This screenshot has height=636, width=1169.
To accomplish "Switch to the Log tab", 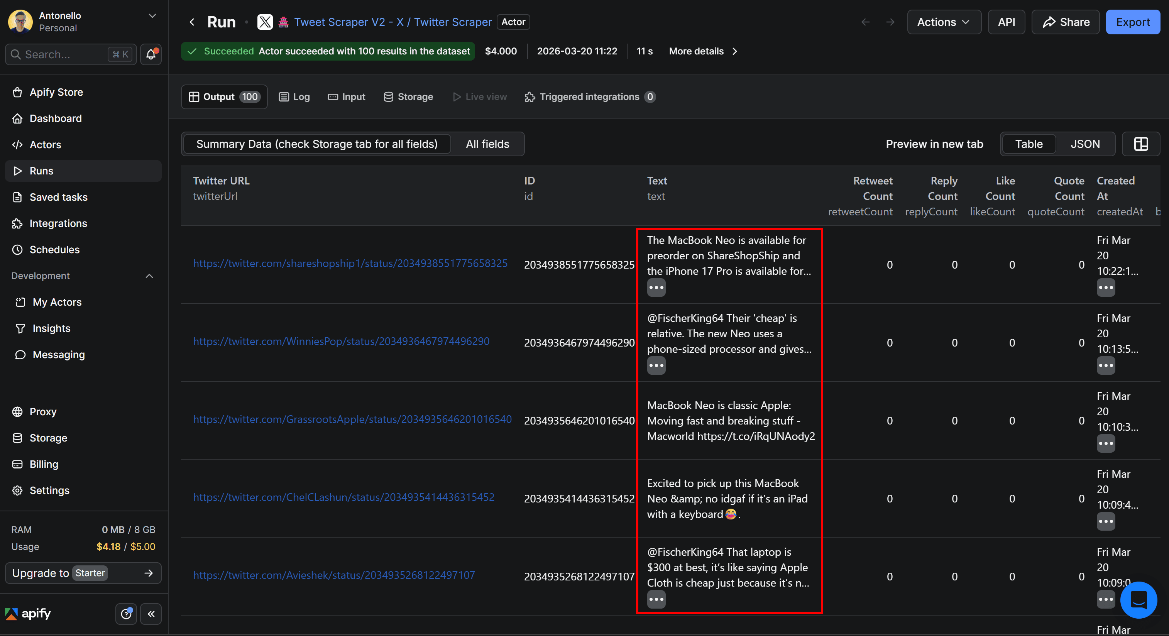I will click(x=294, y=96).
